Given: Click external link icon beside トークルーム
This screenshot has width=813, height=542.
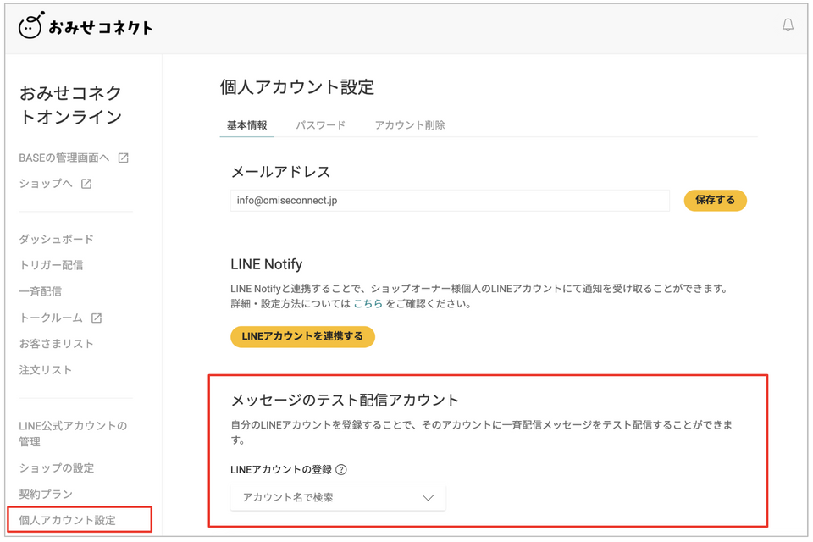Looking at the screenshot, I should point(97,318).
